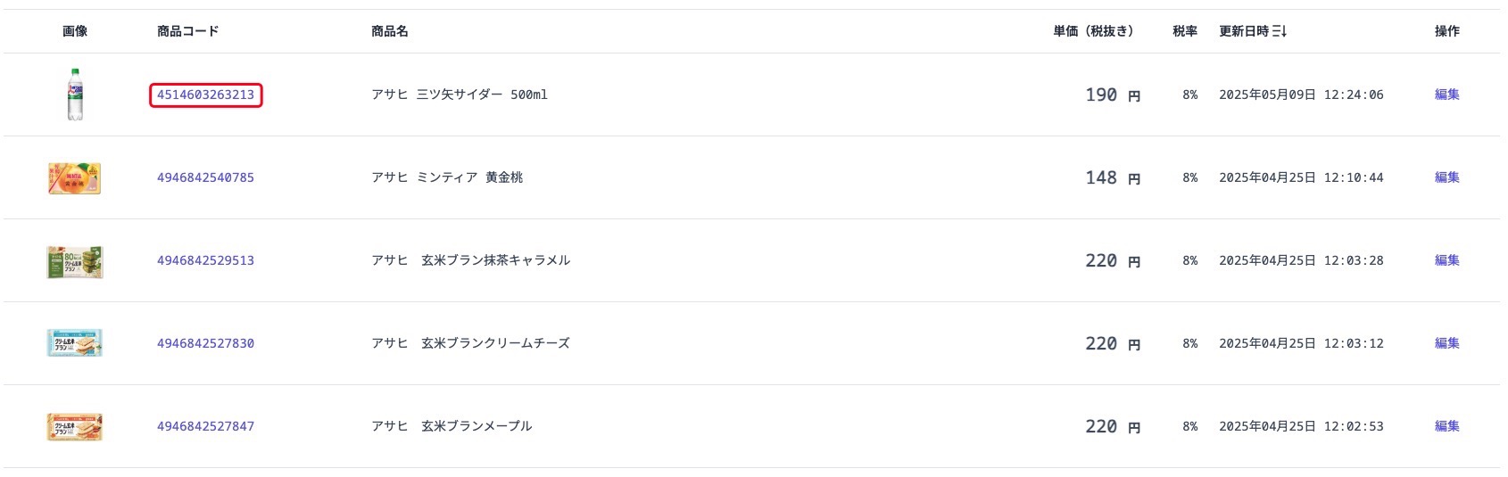Image resolution: width=1508 pixels, height=477 pixels.
Task: Open product code 4946842540785
Action: (205, 177)
